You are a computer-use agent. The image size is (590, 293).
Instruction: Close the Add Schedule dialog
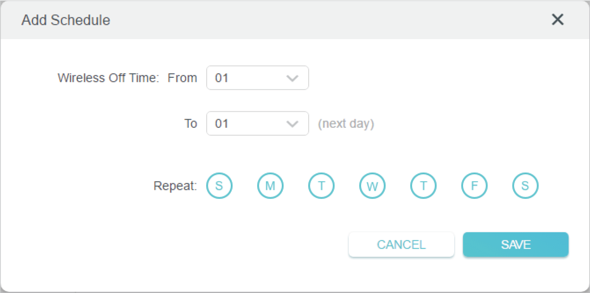coord(557,20)
